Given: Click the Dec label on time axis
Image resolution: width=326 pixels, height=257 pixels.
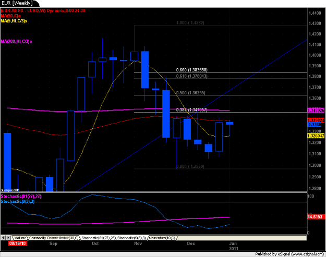Looking at the screenshot, I should [x=191, y=243].
